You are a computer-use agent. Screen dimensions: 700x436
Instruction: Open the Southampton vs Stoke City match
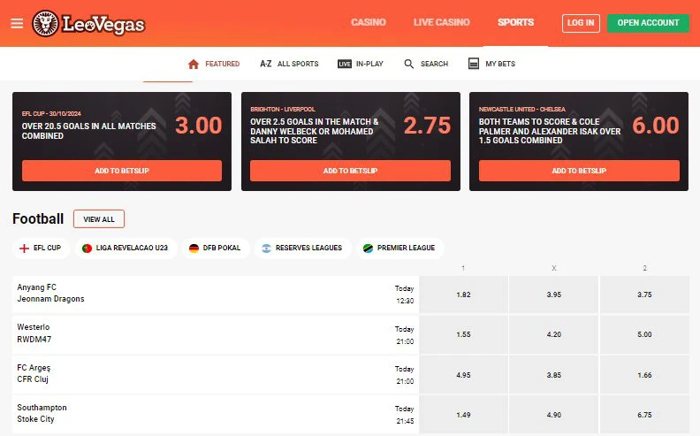(x=216, y=414)
